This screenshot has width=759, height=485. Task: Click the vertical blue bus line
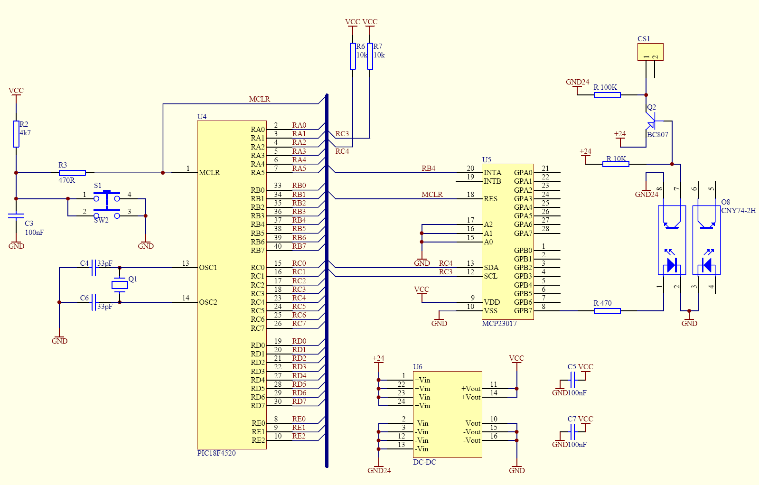pos(327,280)
